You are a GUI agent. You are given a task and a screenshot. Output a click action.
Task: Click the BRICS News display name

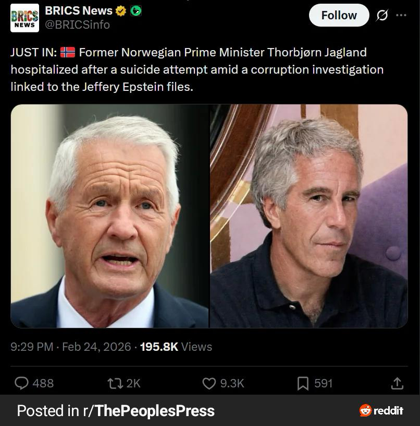79,11
